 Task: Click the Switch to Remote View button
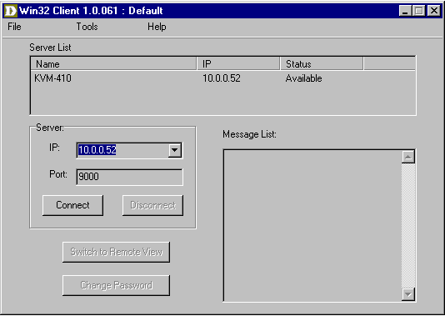[x=116, y=252]
